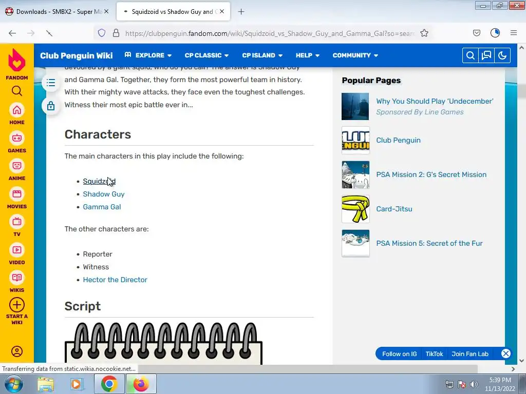Open the Firefox extension icon in the toolbar
Viewport: 526px width, 394px height.
tap(495, 33)
